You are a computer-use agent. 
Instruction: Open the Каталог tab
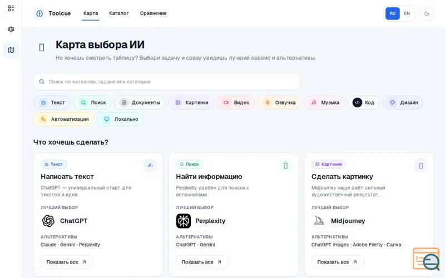tap(119, 13)
